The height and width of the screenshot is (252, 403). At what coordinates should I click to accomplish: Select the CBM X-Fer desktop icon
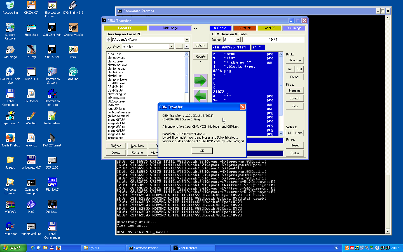[52, 52]
